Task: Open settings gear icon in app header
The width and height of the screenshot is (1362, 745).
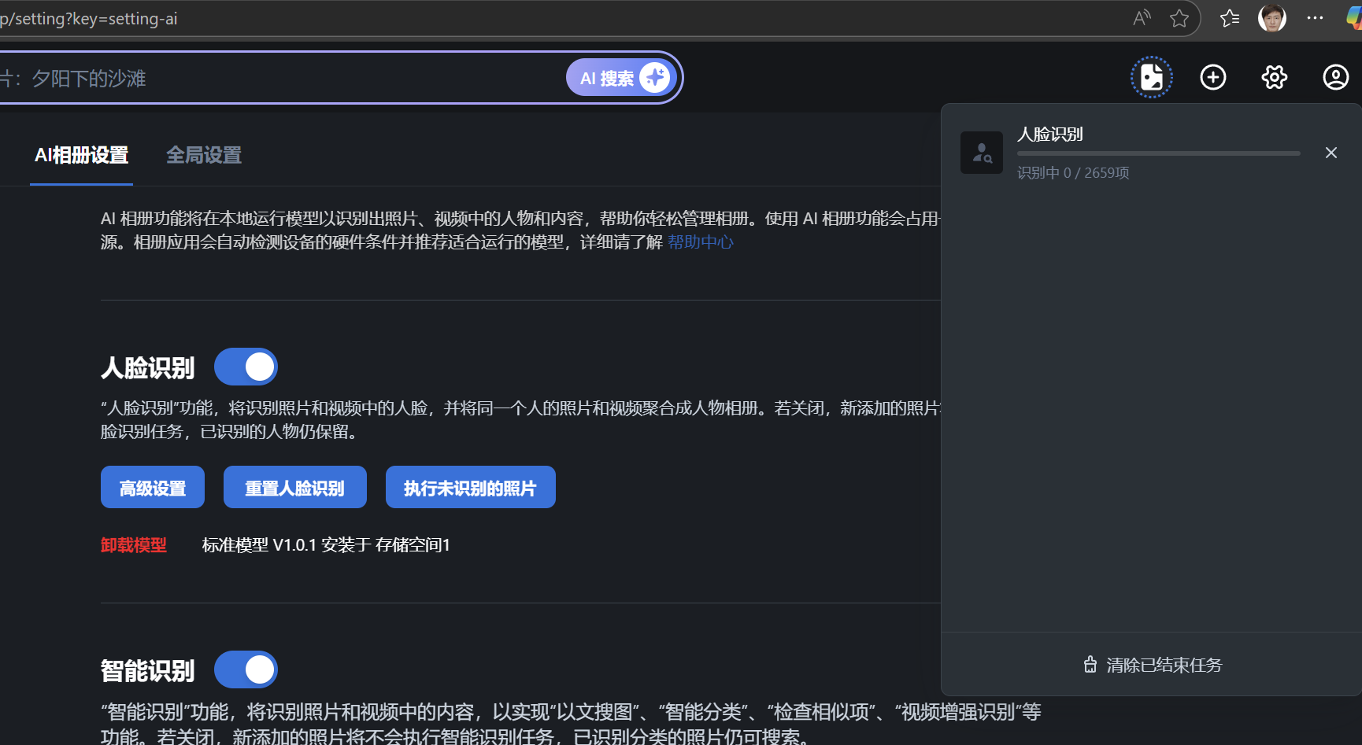Action: coord(1275,77)
